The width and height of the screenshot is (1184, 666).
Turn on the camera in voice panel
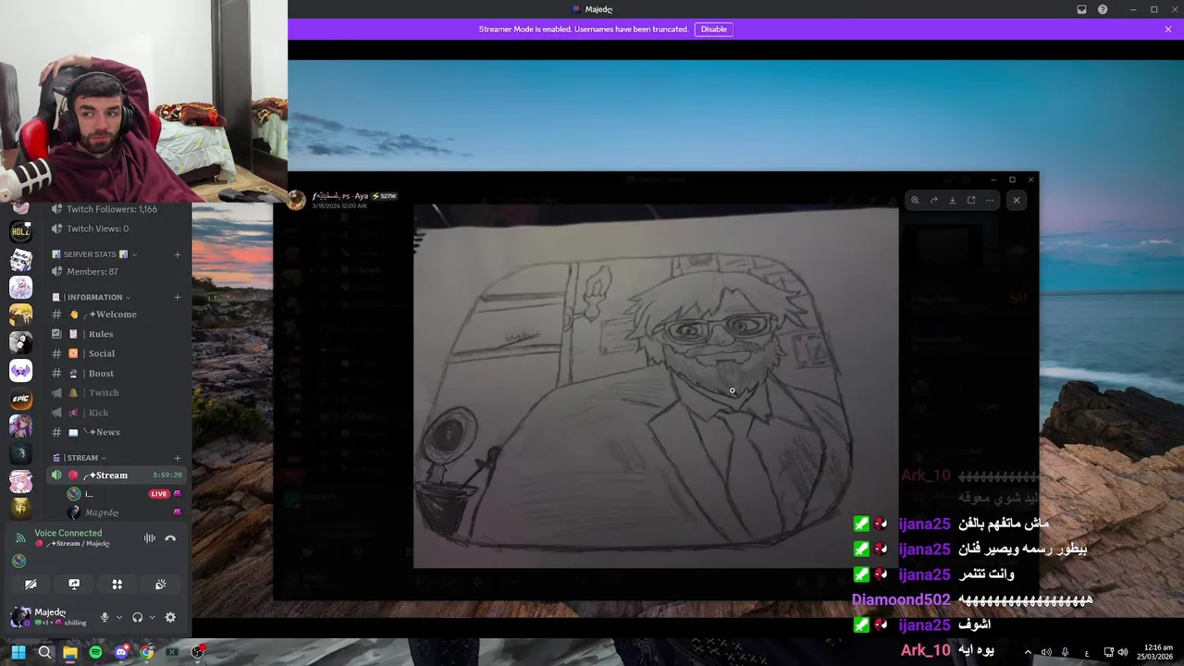click(31, 585)
